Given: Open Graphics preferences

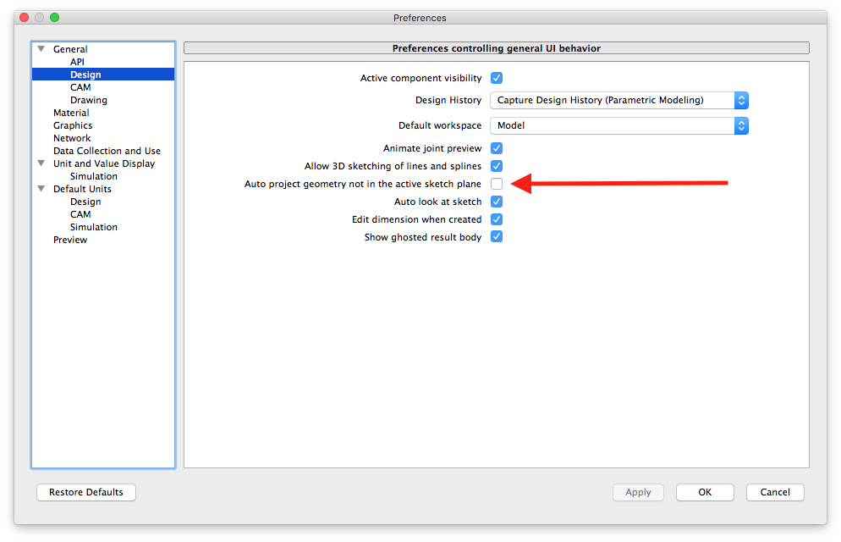Looking at the screenshot, I should [x=73, y=125].
